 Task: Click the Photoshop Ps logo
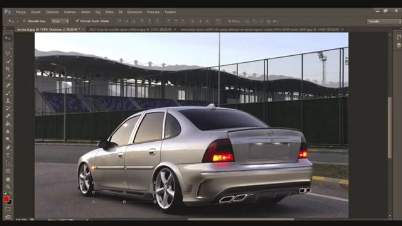pos(8,12)
